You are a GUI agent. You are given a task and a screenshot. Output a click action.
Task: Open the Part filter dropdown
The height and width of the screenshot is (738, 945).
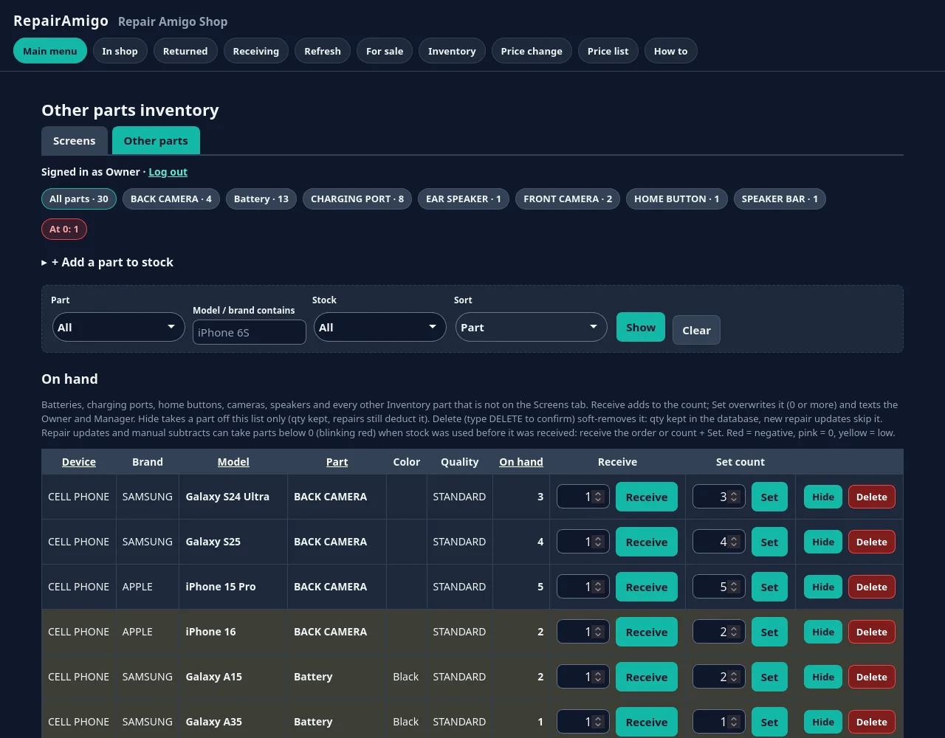(x=118, y=327)
